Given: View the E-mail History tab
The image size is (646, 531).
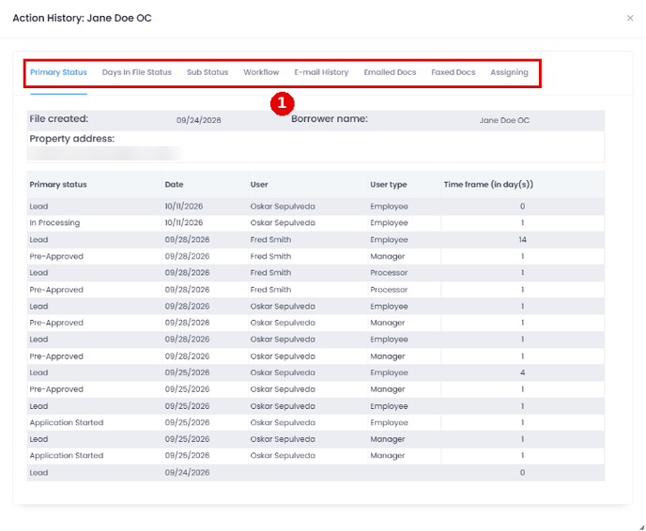Looking at the screenshot, I should [321, 72].
